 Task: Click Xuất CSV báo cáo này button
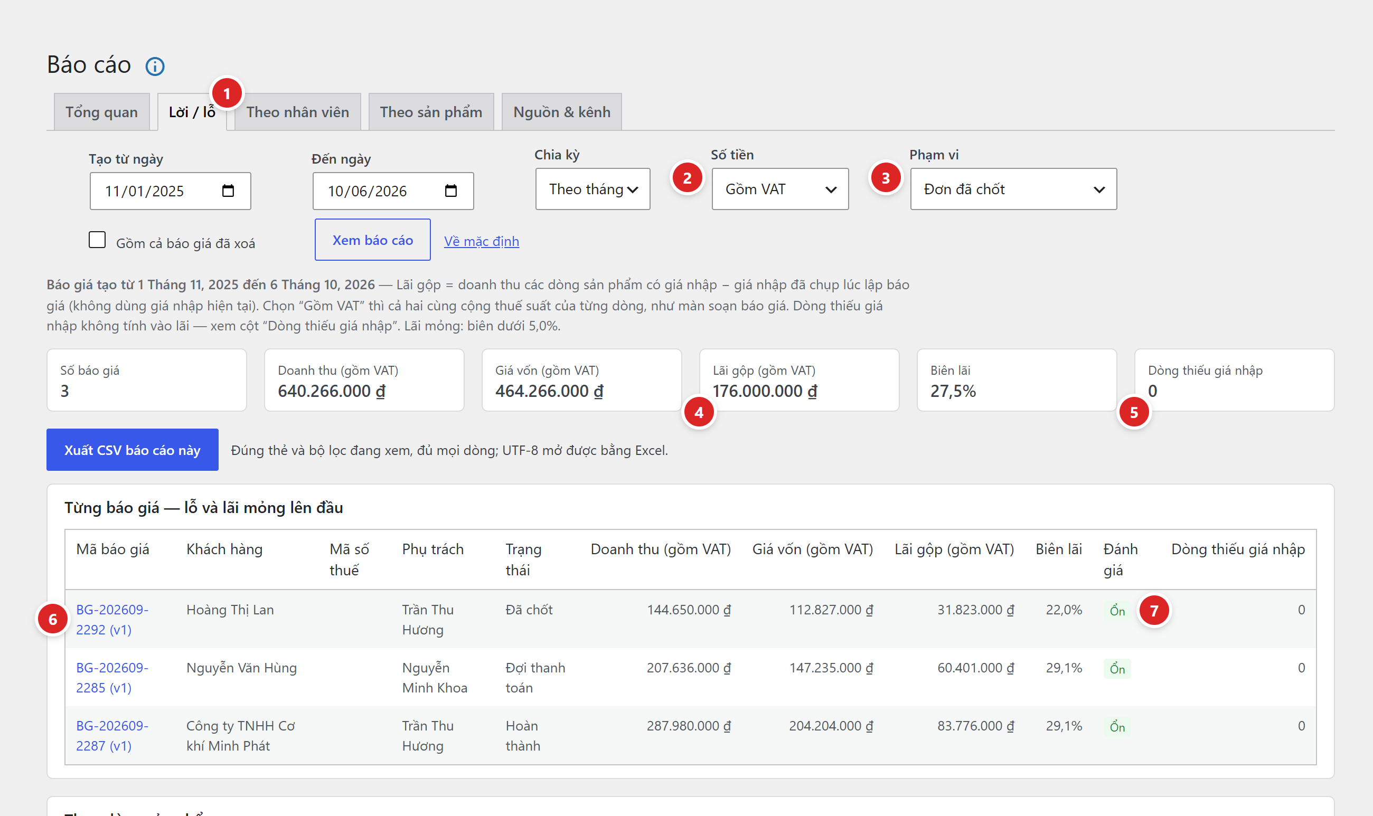pos(132,450)
